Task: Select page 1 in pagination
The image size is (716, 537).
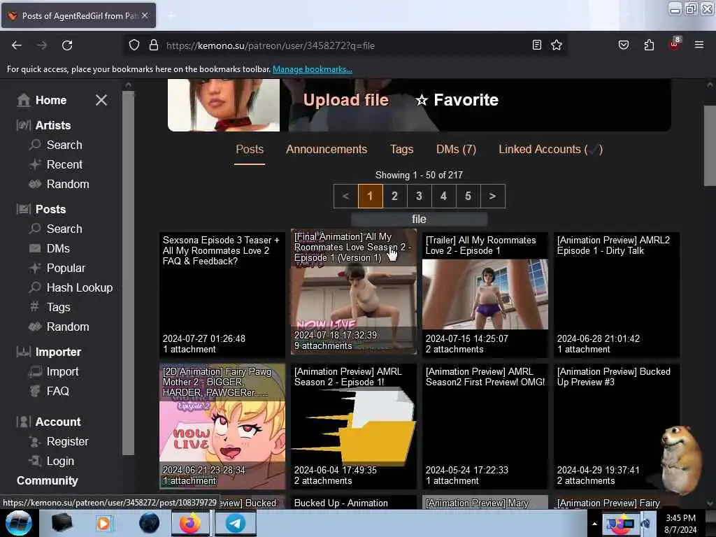Action: click(371, 196)
